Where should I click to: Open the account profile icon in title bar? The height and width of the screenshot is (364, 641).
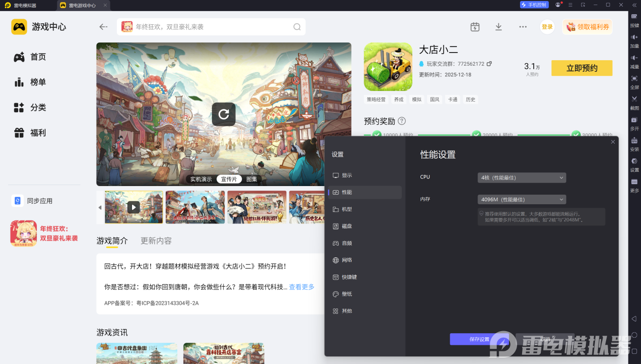click(558, 5)
